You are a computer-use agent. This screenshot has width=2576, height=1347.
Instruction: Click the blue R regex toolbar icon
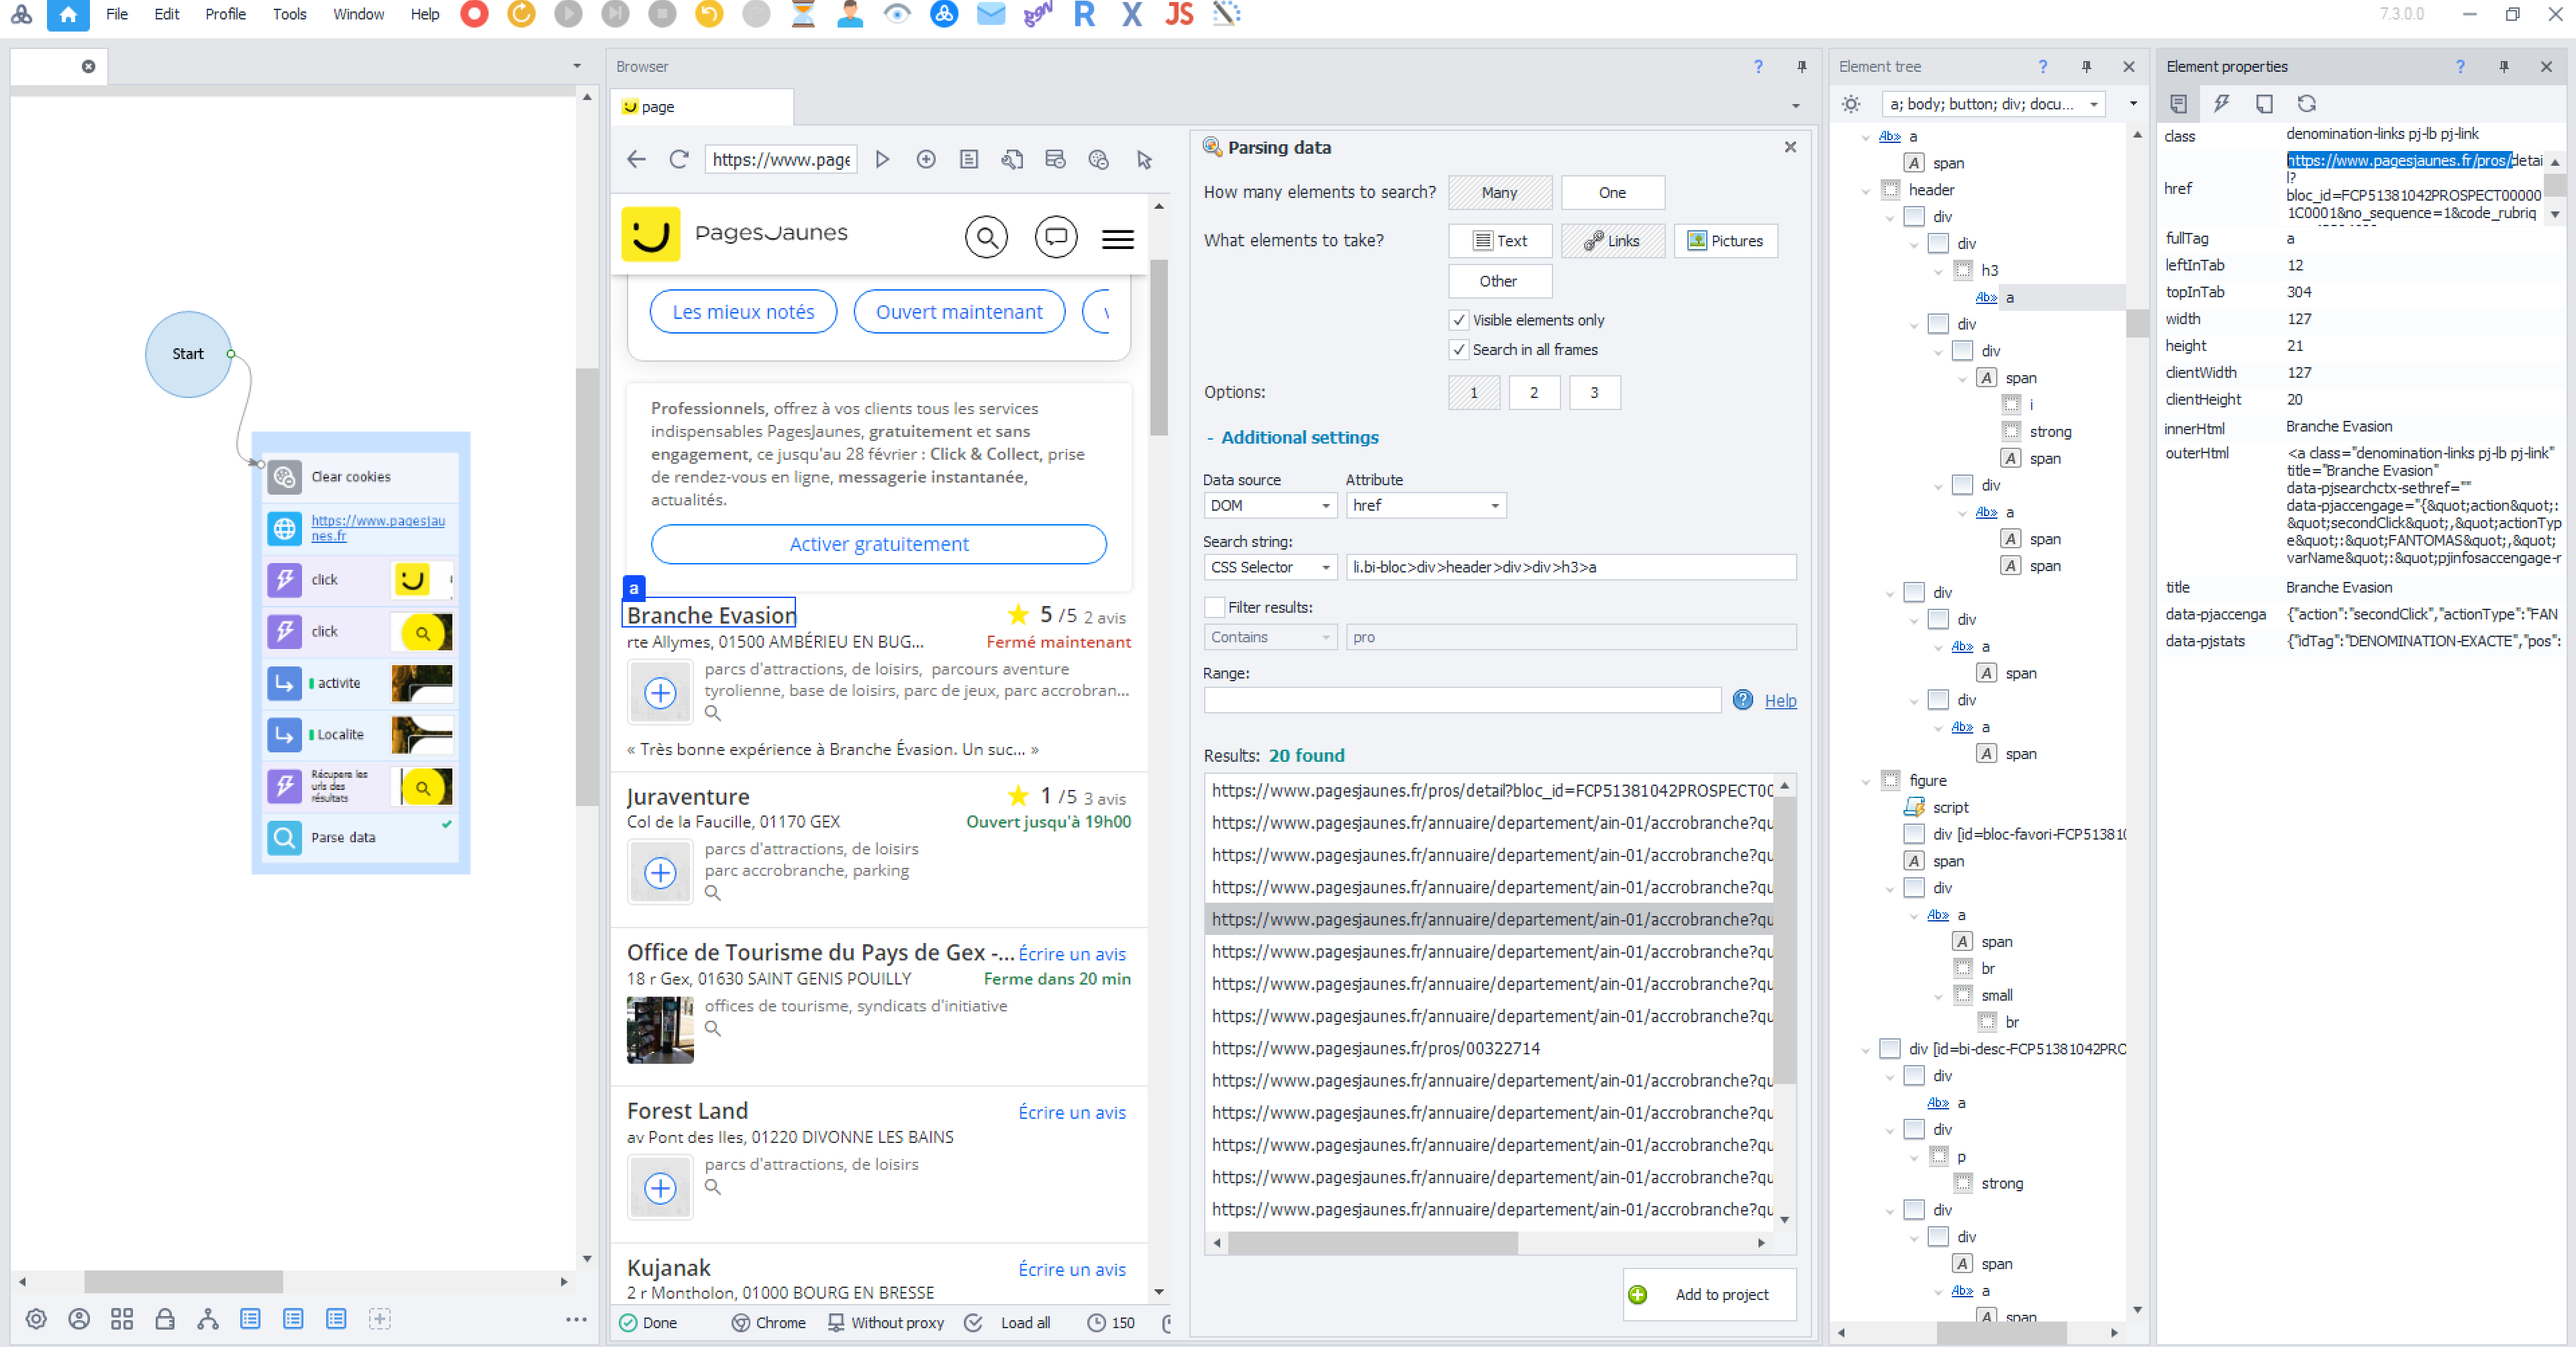[1084, 14]
